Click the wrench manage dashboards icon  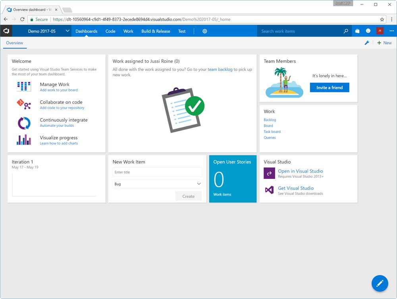tap(367, 43)
